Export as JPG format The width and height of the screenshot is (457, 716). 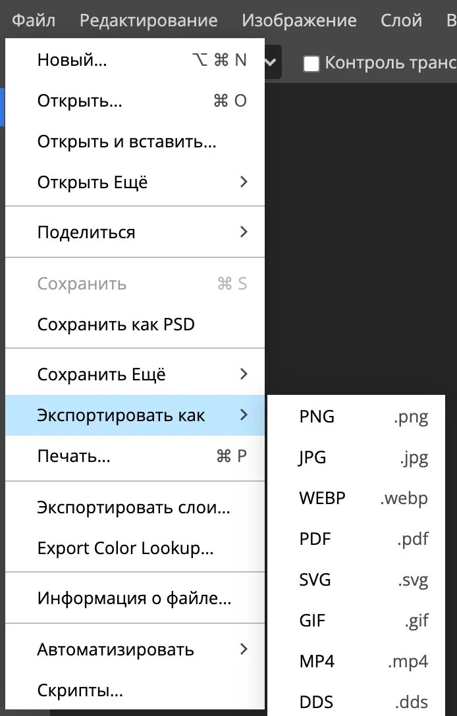[x=356, y=457]
